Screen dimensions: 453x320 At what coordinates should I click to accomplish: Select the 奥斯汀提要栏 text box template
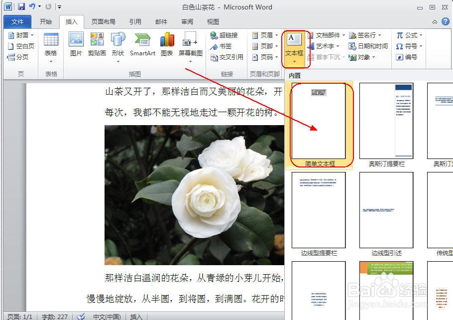tap(386, 125)
